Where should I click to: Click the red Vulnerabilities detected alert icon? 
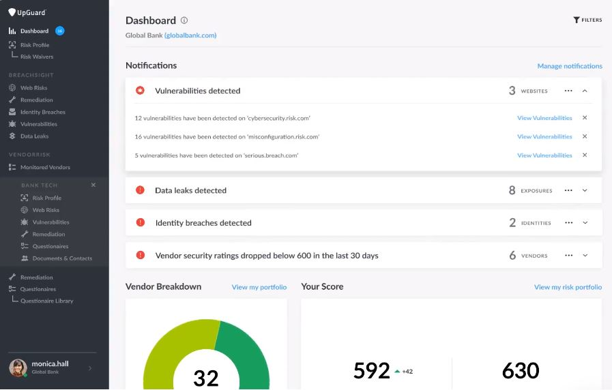(x=140, y=91)
